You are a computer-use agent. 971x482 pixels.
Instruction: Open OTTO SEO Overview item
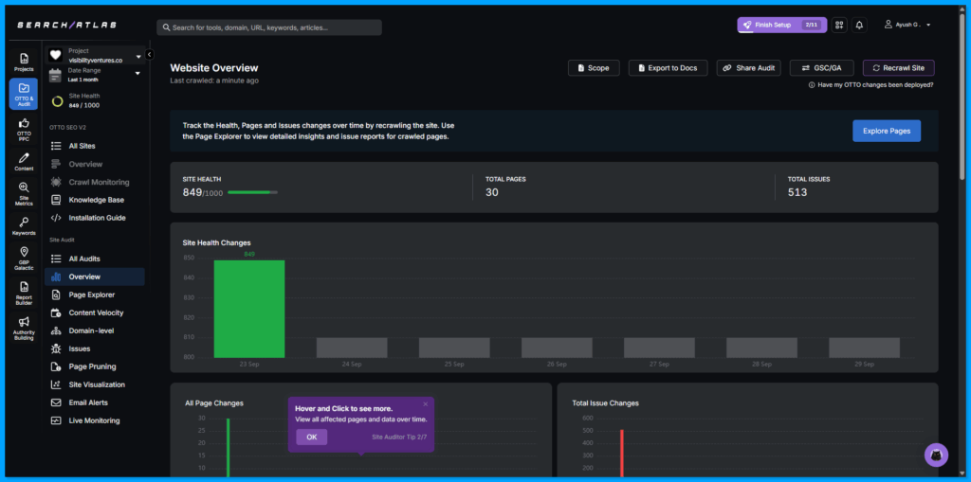point(85,164)
